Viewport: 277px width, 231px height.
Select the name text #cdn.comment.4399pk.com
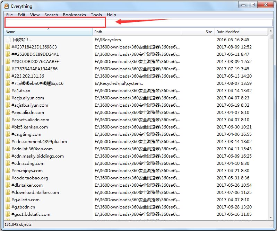tap(39, 142)
